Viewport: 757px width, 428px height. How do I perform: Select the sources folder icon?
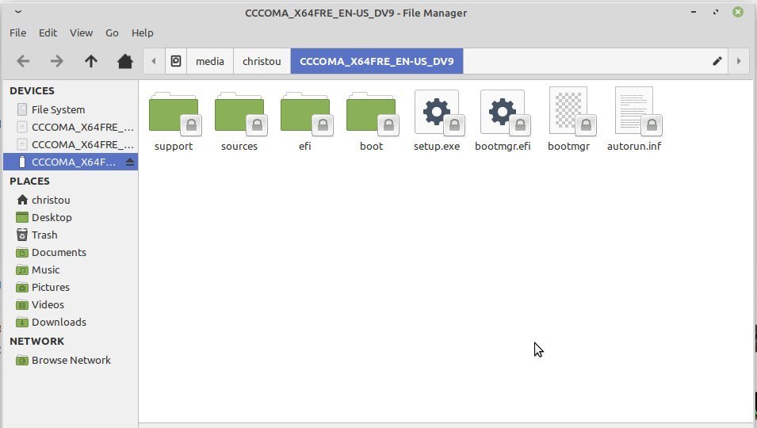point(239,113)
